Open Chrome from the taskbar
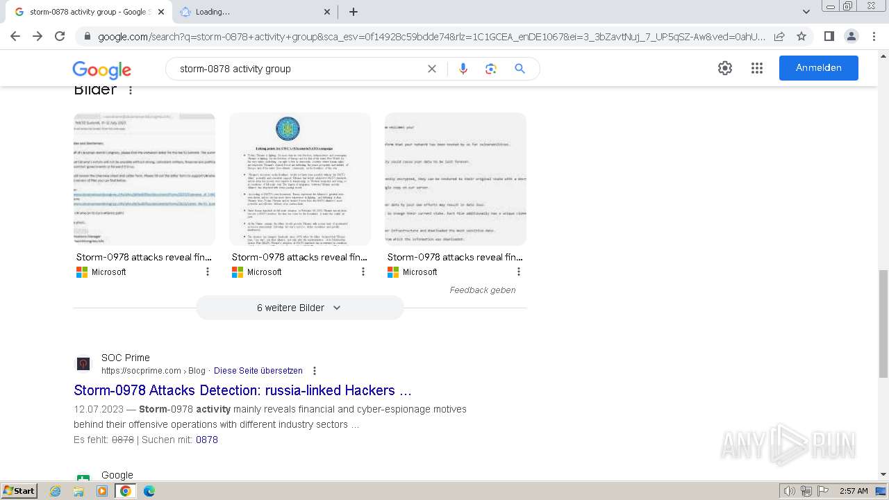This screenshot has width=889, height=500. pos(126,491)
